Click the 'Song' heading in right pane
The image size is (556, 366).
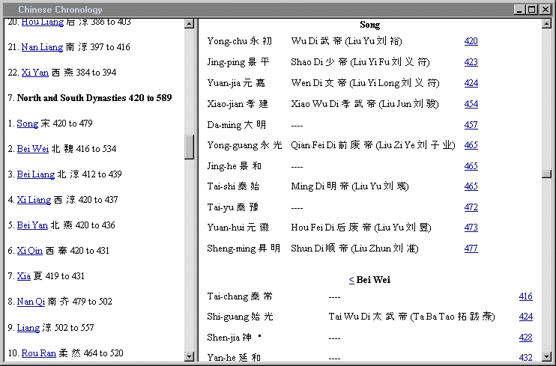click(x=370, y=25)
